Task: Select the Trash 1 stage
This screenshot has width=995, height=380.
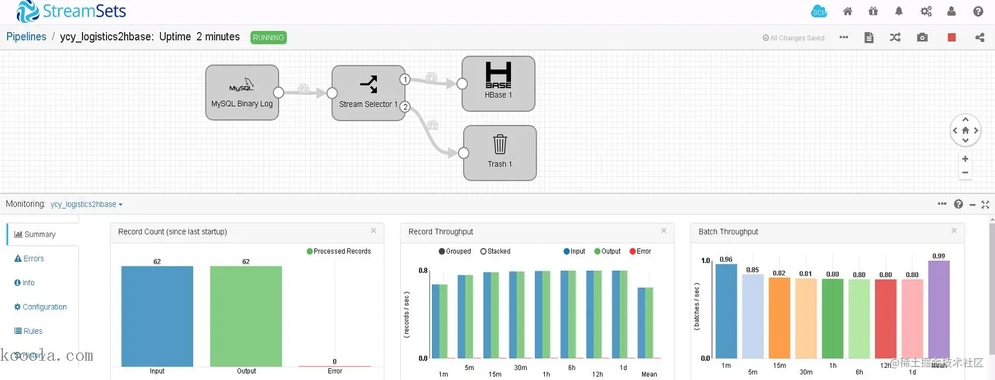Action: pos(500,153)
